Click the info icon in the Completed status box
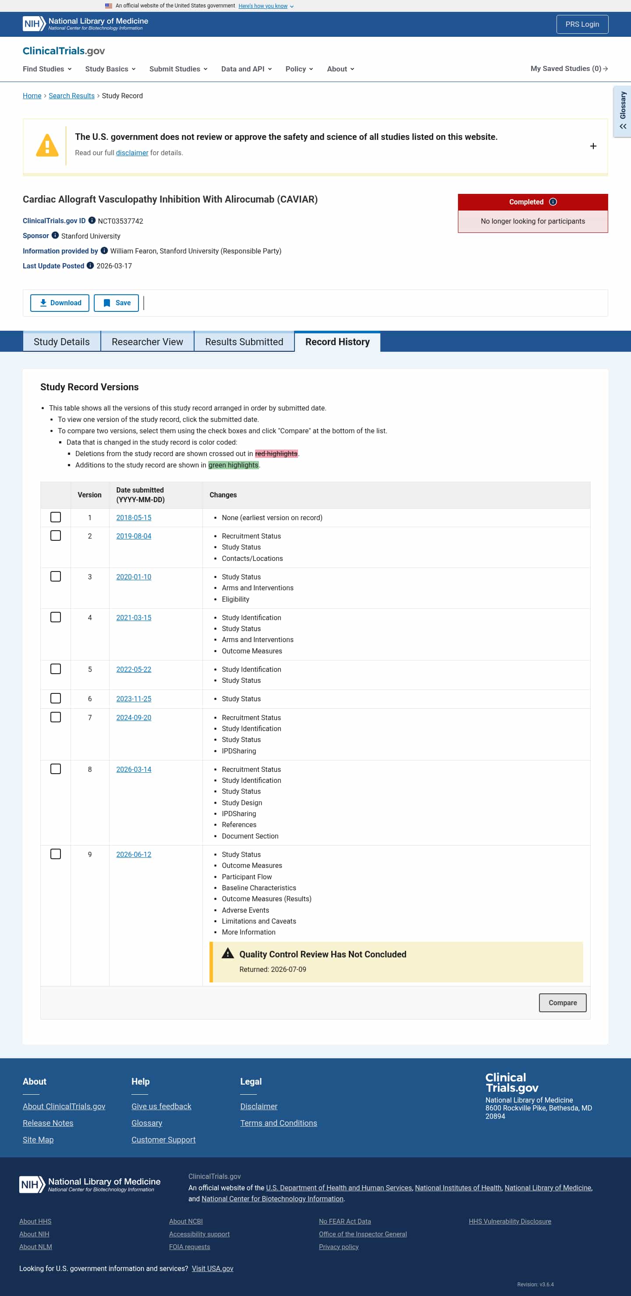Screen dimensions: 631x1296 pos(553,202)
